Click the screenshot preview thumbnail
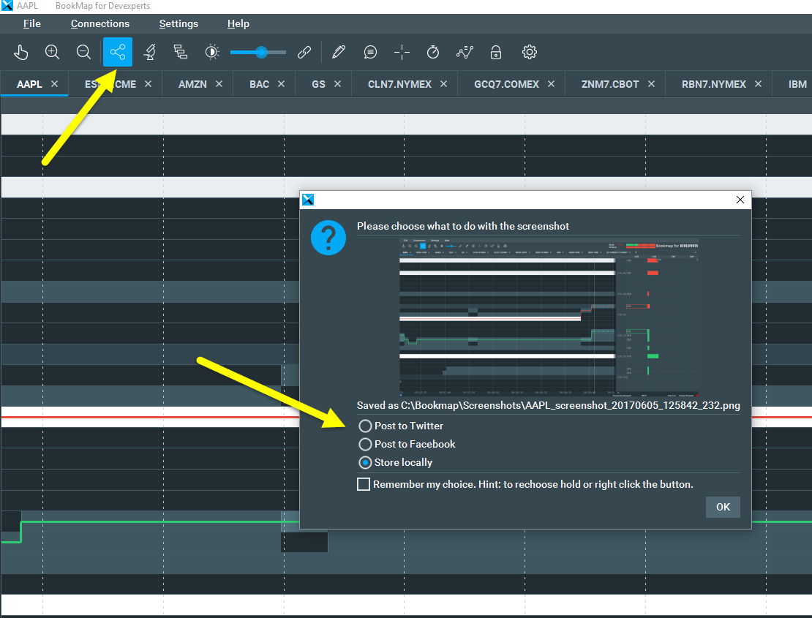The image size is (812, 618). (x=549, y=317)
